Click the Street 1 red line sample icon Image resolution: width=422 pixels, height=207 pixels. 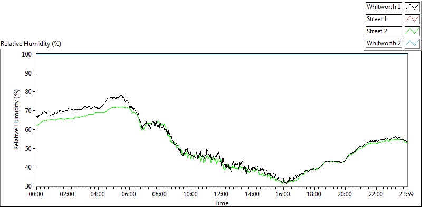(x=412, y=19)
